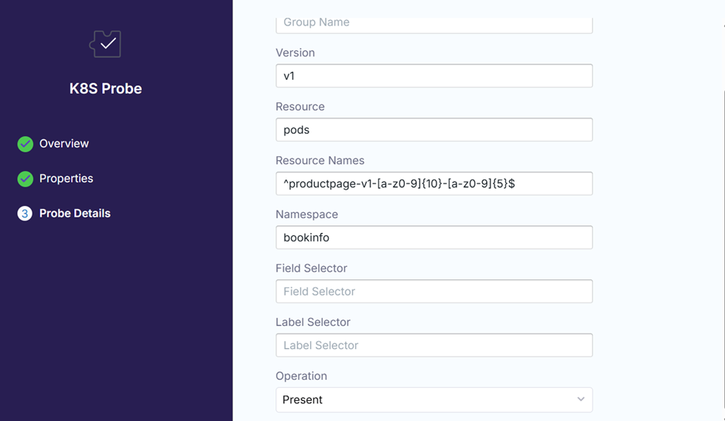Screen dimensions: 725x421
Task: Select the Probe Details step
Action: pos(74,214)
